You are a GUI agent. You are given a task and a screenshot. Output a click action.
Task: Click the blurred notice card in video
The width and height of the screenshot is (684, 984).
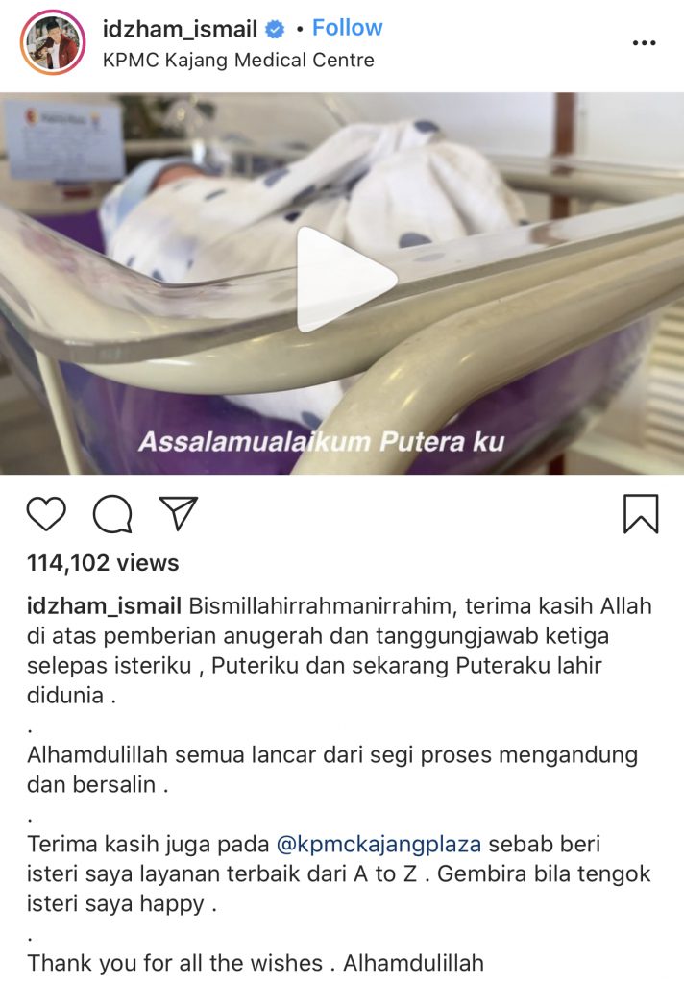(x=64, y=139)
